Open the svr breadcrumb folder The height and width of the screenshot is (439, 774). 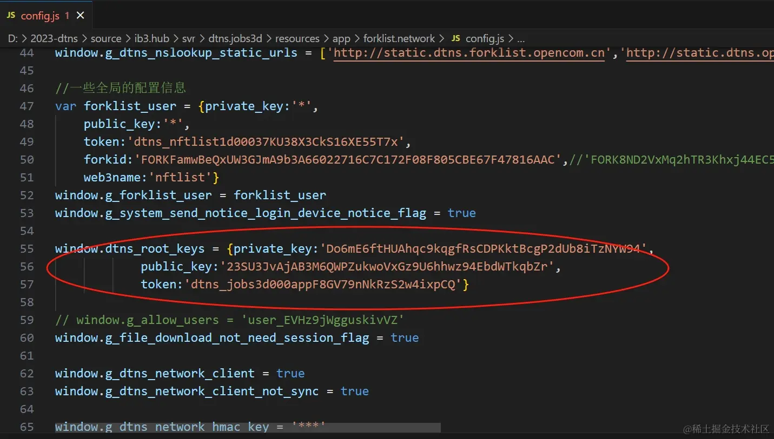(189, 38)
